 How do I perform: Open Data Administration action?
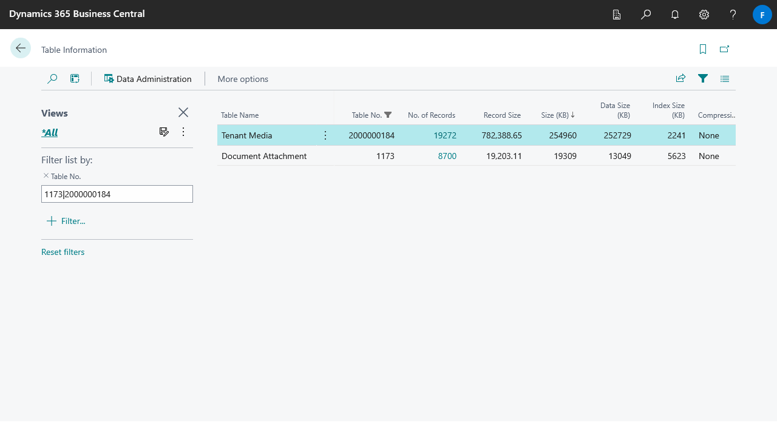tap(148, 79)
